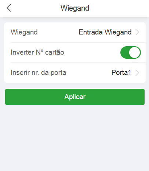Click the Wiegand page title in the header

[75, 8]
